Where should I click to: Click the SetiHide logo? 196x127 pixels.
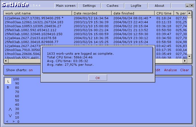click(15, 5)
